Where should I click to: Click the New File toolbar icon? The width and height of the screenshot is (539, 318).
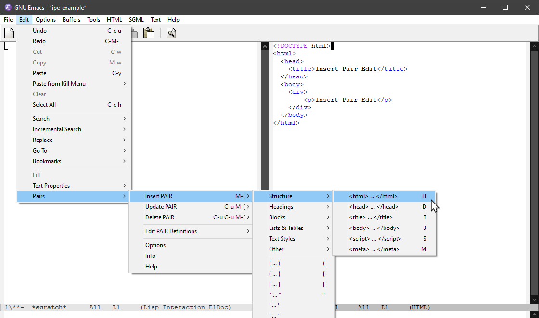[9, 33]
